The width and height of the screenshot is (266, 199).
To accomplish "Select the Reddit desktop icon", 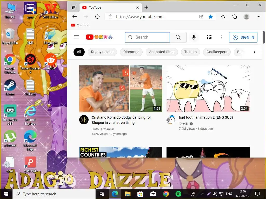I will click(51, 62).
